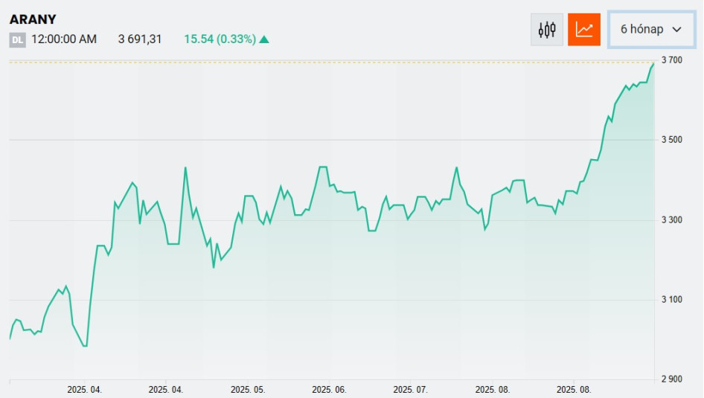Click the 3 691,31 price value
This screenshot has width=704, height=398.
tap(140, 39)
